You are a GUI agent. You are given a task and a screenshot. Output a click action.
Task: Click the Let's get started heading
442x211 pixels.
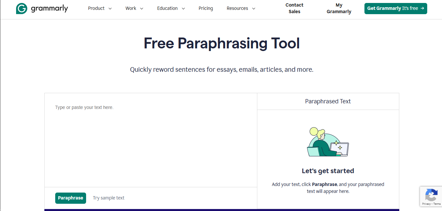[x=328, y=171]
